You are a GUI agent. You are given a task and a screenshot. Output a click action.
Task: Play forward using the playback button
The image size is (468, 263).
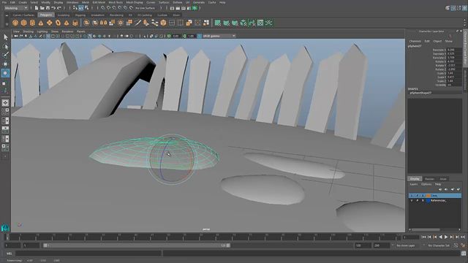pos(446,237)
